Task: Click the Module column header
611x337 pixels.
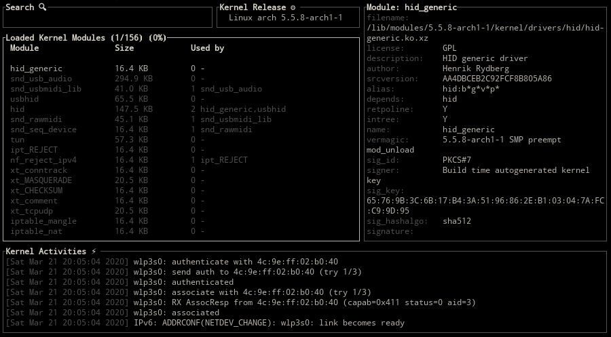Action: coord(24,48)
